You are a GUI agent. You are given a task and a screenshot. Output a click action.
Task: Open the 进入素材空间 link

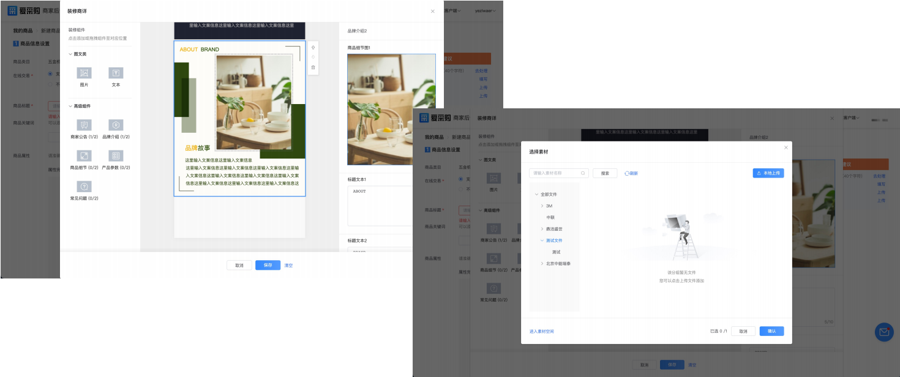[x=542, y=331]
